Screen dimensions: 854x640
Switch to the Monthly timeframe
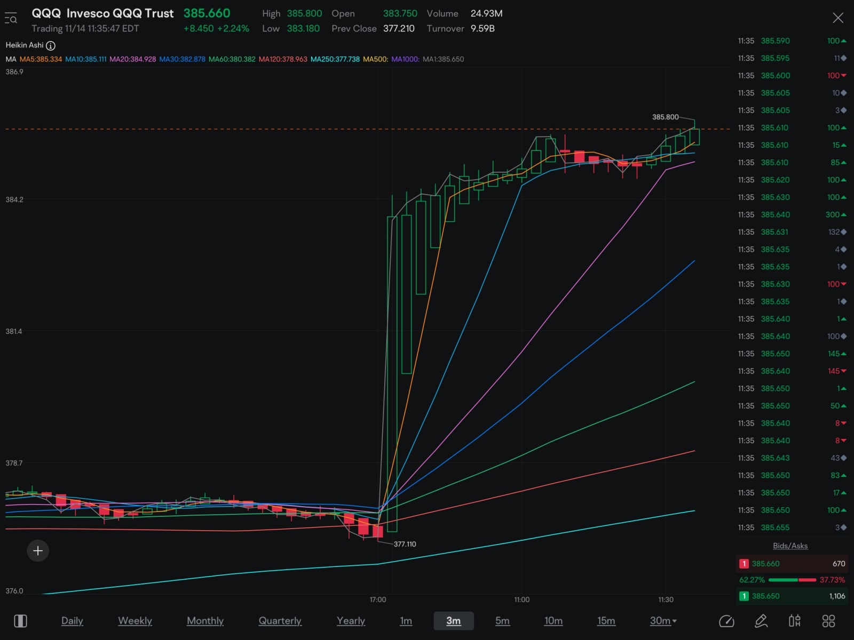point(205,621)
